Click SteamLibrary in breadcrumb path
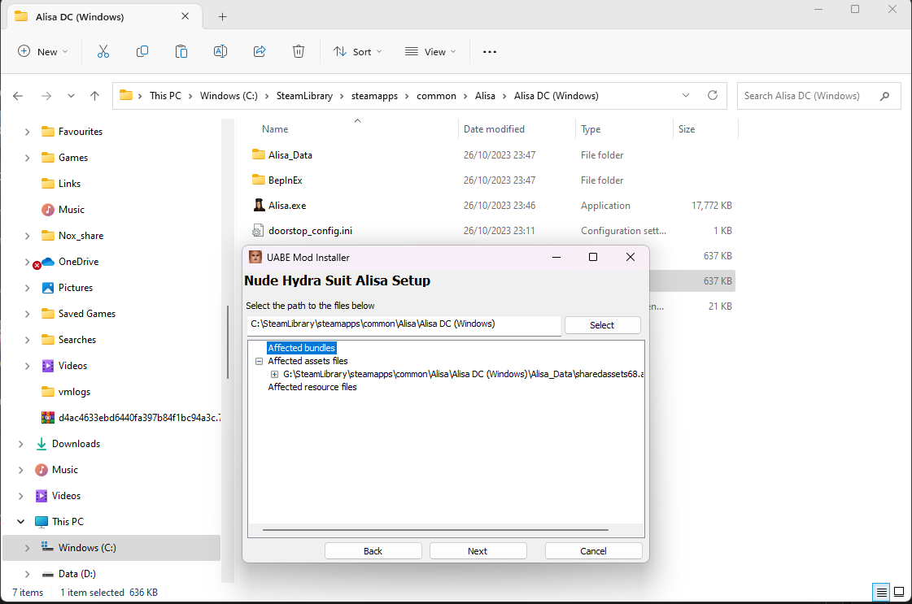Viewport: 912px width, 604px height. coord(304,96)
